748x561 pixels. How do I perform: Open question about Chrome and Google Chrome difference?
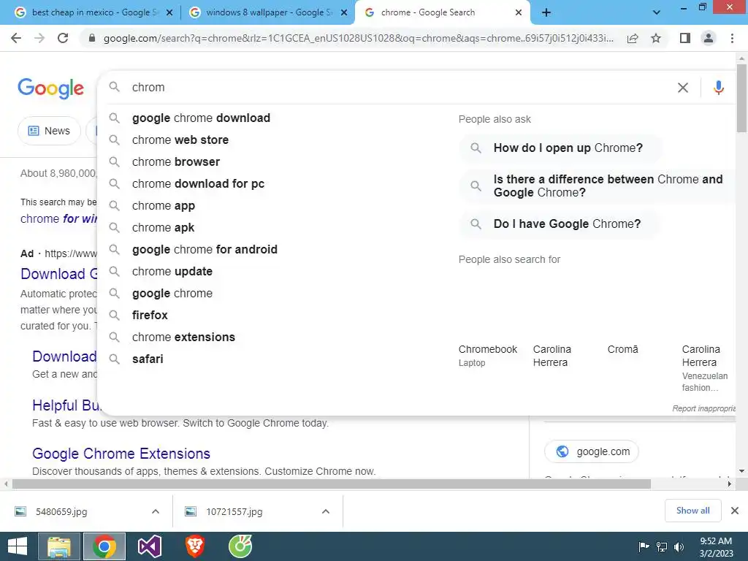point(598,186)
